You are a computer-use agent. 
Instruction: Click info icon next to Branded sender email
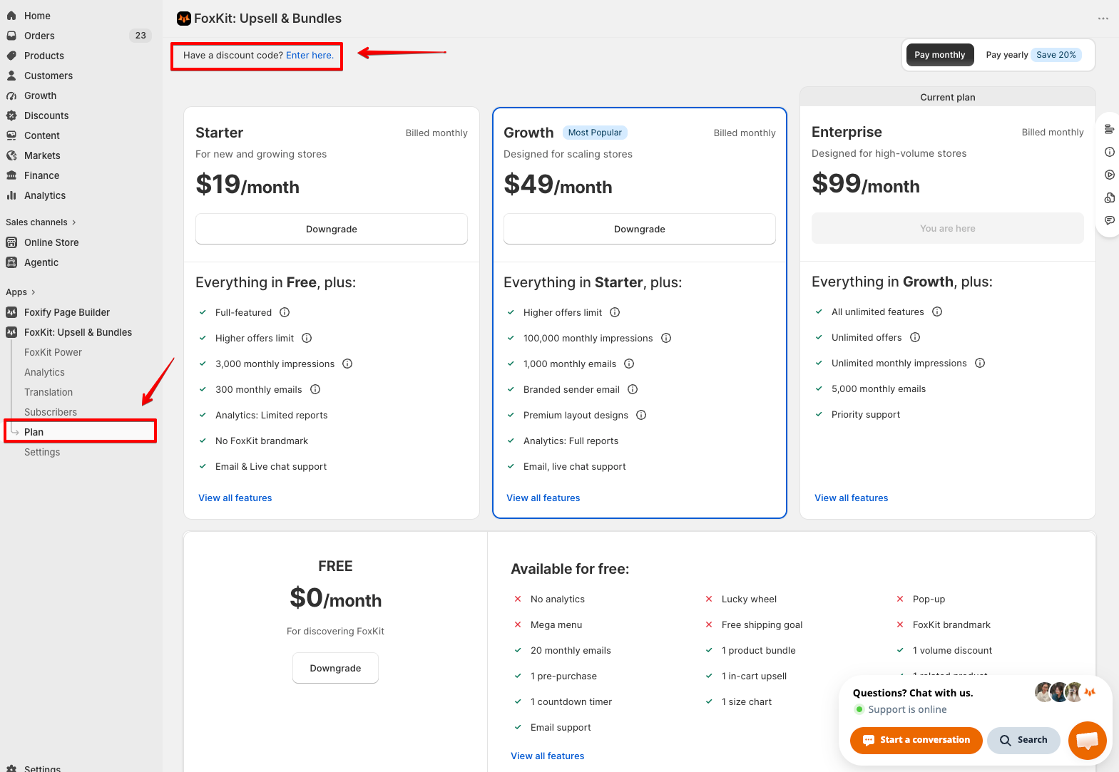pos(633,389)
